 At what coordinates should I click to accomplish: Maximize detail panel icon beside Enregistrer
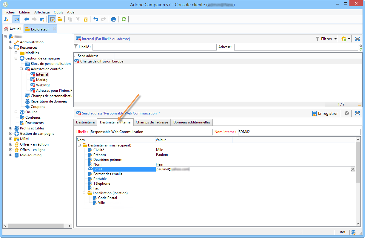tap(357, 113)
